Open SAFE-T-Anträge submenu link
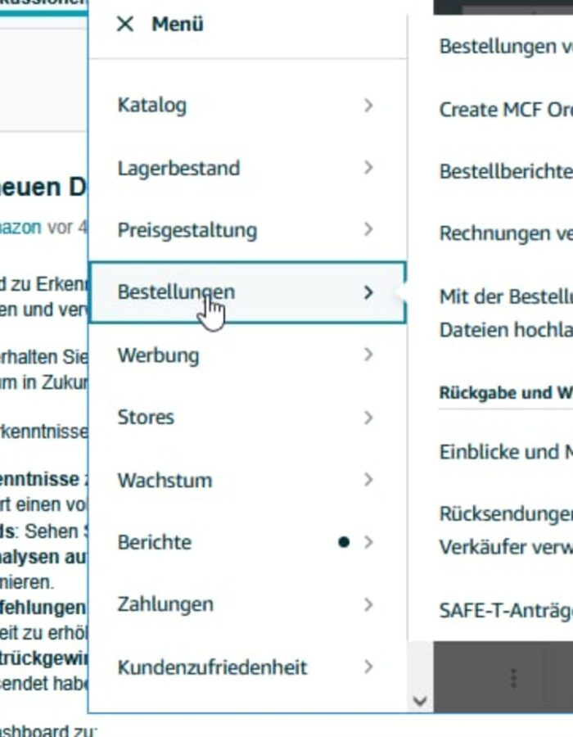573x737 pixels. coord(505,609)
